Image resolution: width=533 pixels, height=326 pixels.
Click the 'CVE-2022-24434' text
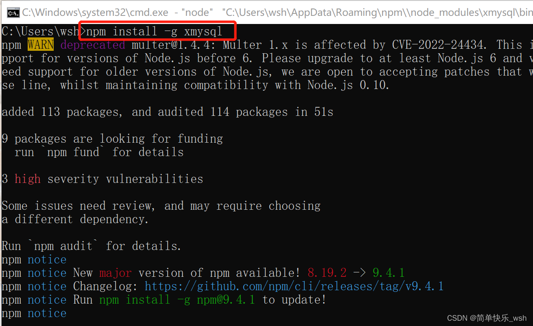point(437,45)
